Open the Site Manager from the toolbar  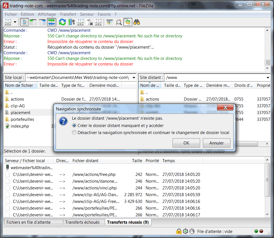[8, 22]
